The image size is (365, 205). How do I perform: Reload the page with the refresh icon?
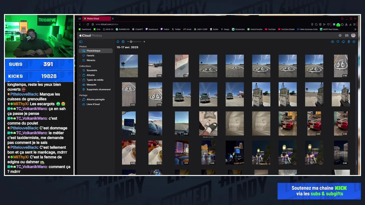pos(88,24)
